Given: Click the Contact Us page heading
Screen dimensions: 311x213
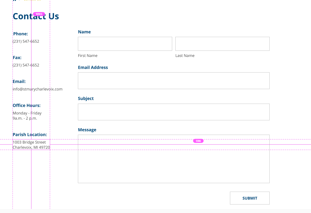Looking at the screenshot, I should point(36,17).
